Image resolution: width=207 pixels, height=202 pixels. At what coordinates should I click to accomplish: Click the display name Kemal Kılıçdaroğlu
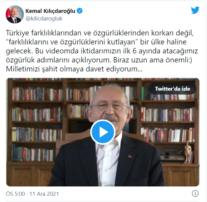point(50,11)
